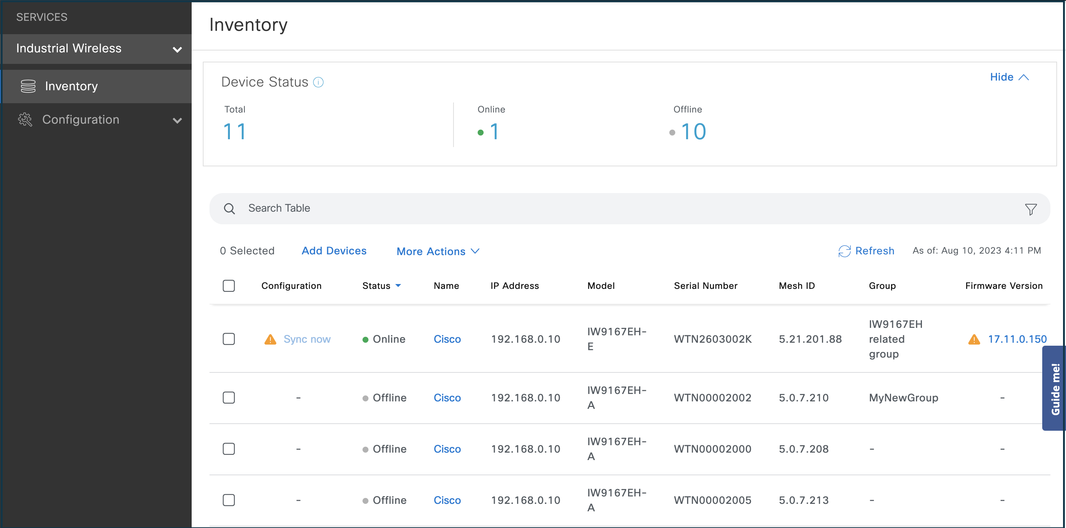This screenshot has width=1066, height=528.
Task: Open firmware version 17.11.0.150 link
Action: pos(1017,339)
